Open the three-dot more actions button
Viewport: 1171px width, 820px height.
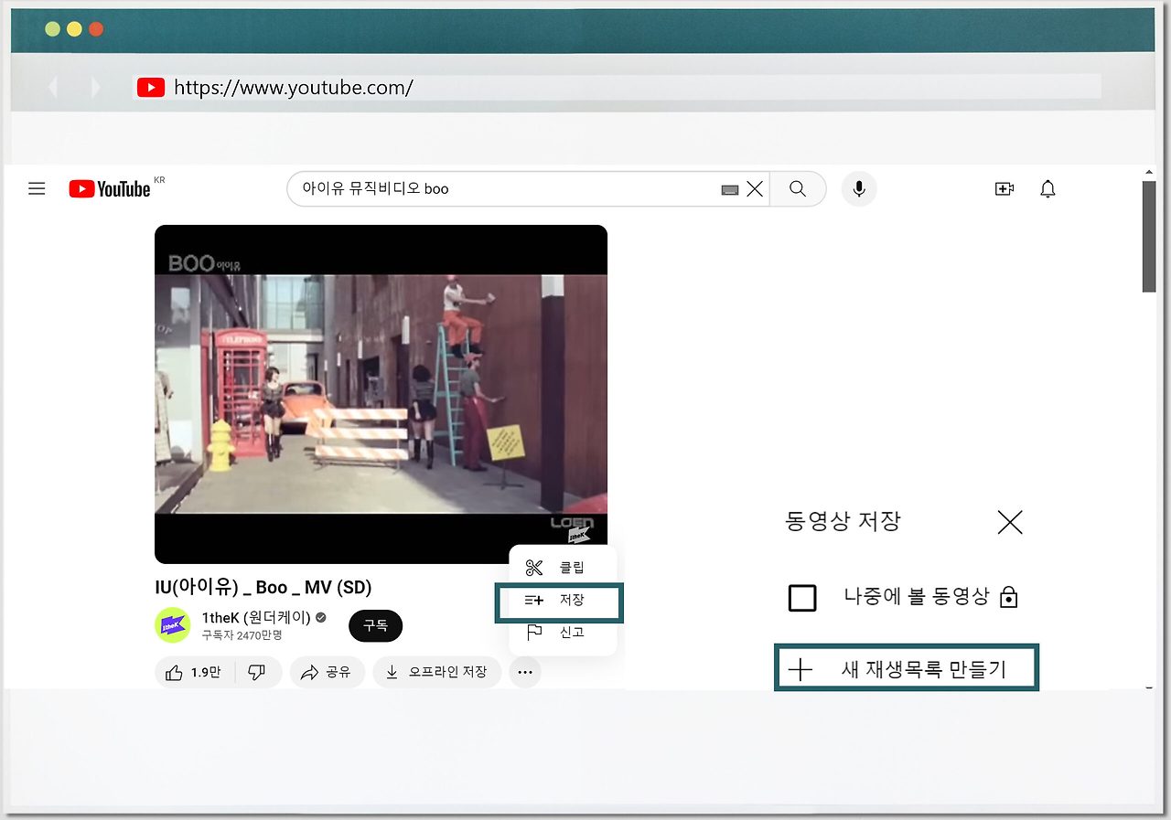point(524,672)
